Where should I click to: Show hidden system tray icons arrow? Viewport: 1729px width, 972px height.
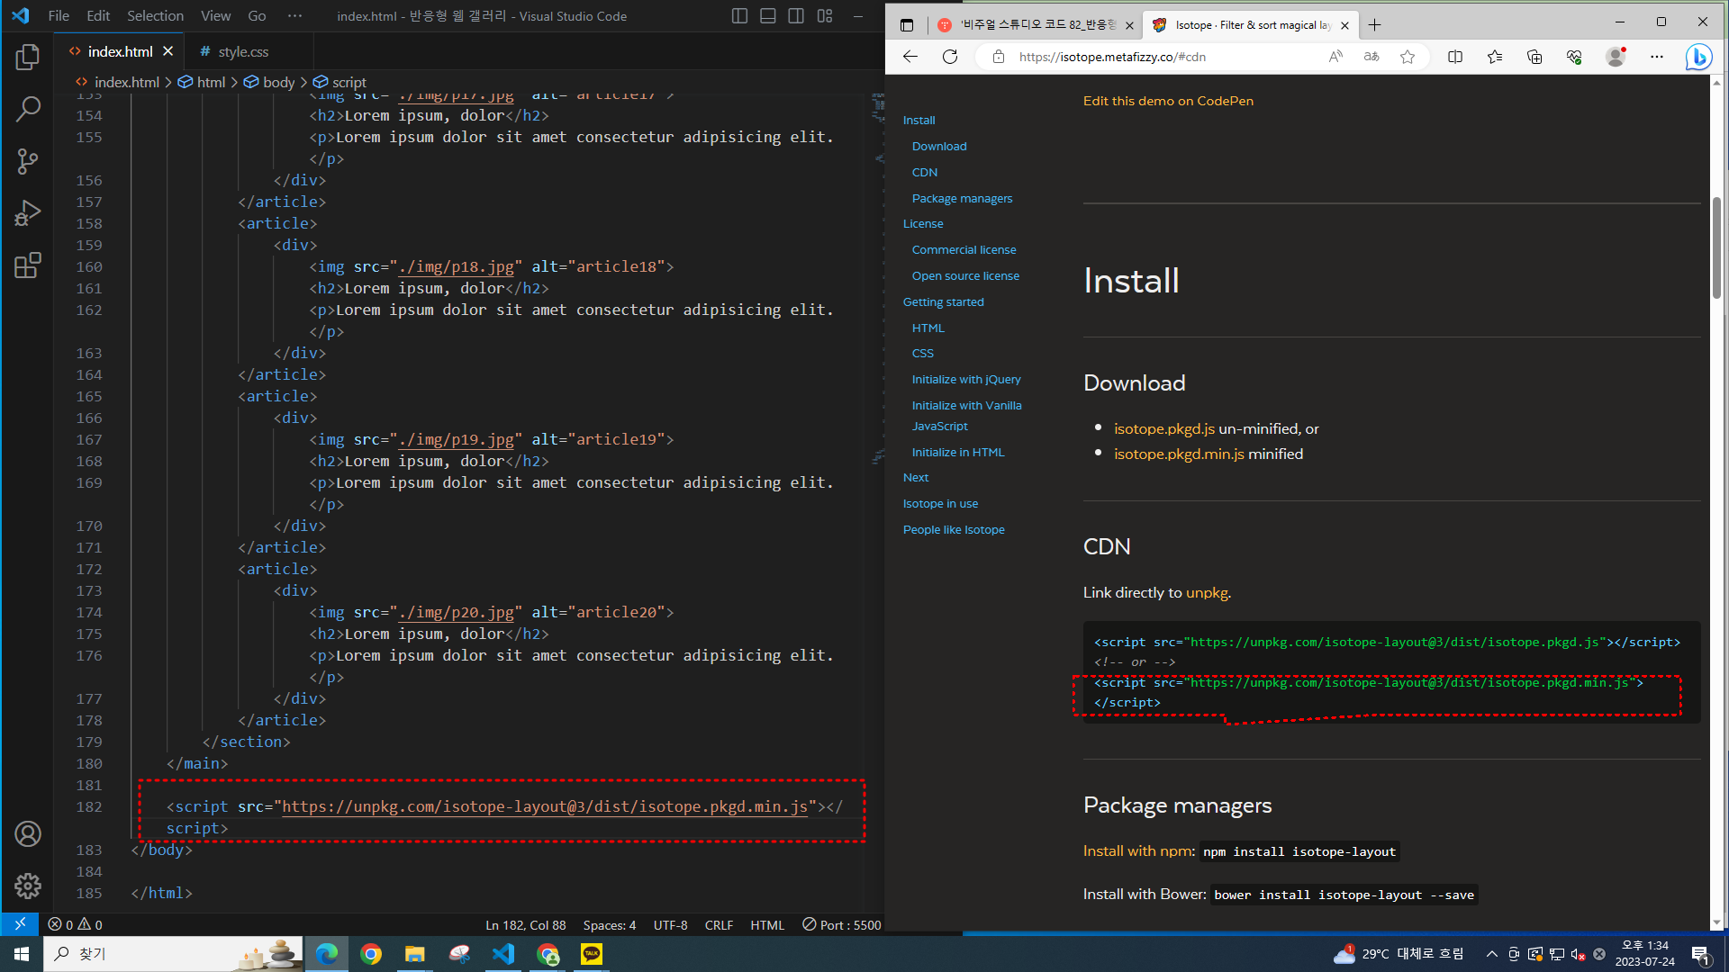pyautogui.click(x=1491, y=954)
